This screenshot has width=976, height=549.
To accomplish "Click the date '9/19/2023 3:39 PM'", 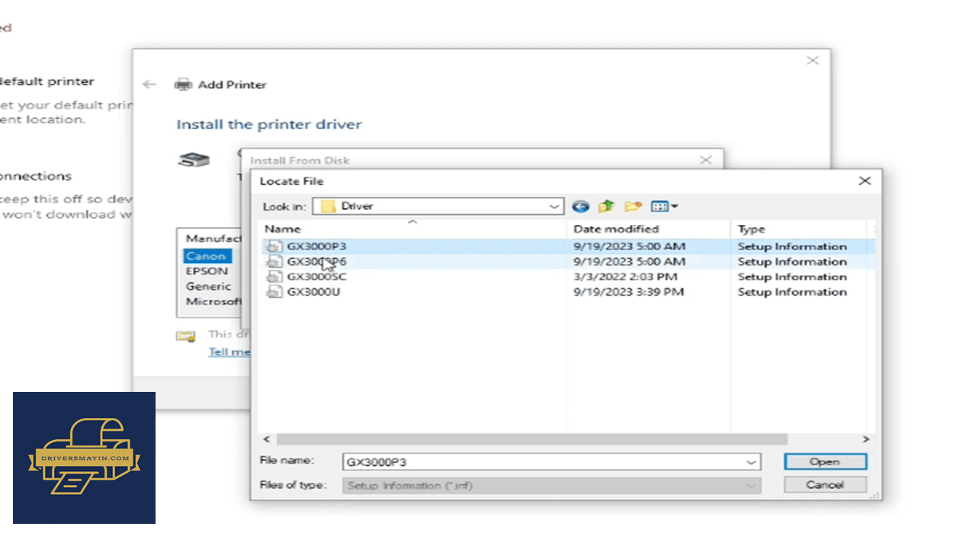I will [628, 292].
